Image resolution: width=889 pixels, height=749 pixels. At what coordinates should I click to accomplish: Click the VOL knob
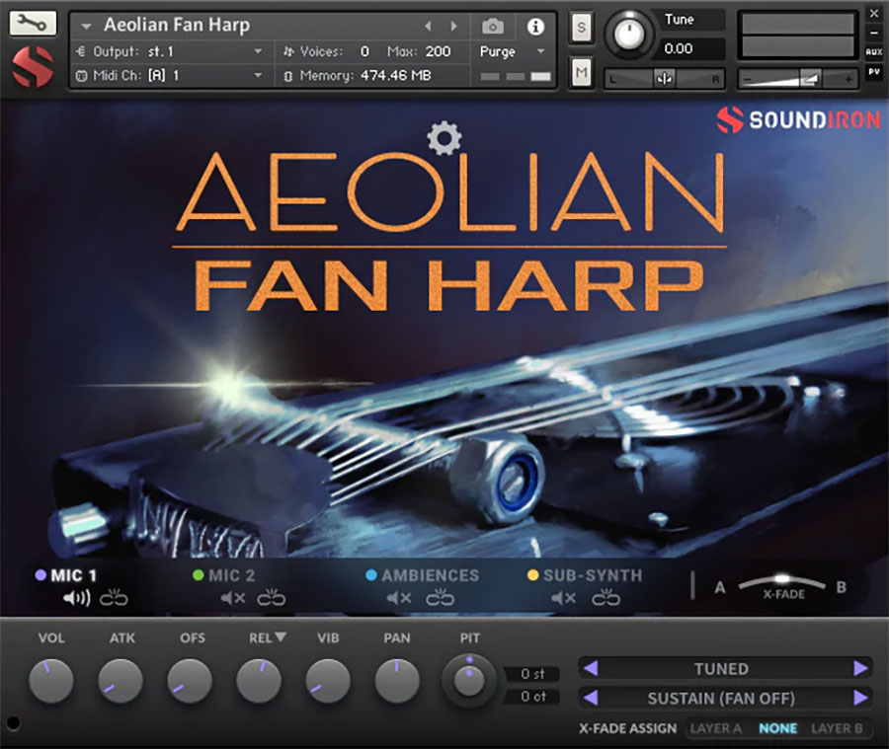pos(50,681)
